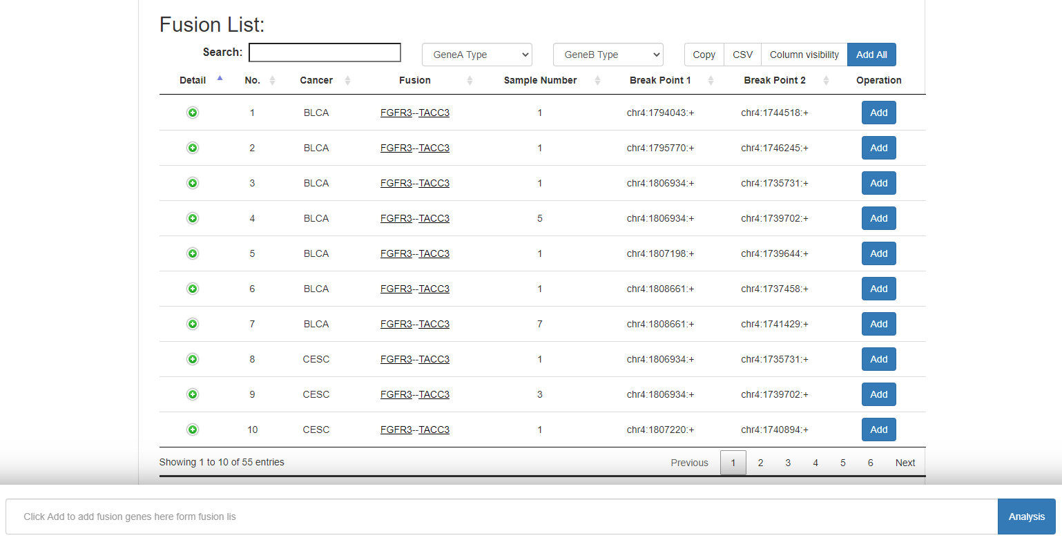1062x540 pixels.
Task: Click the Previous page button
Action: [x=689, y=463]
